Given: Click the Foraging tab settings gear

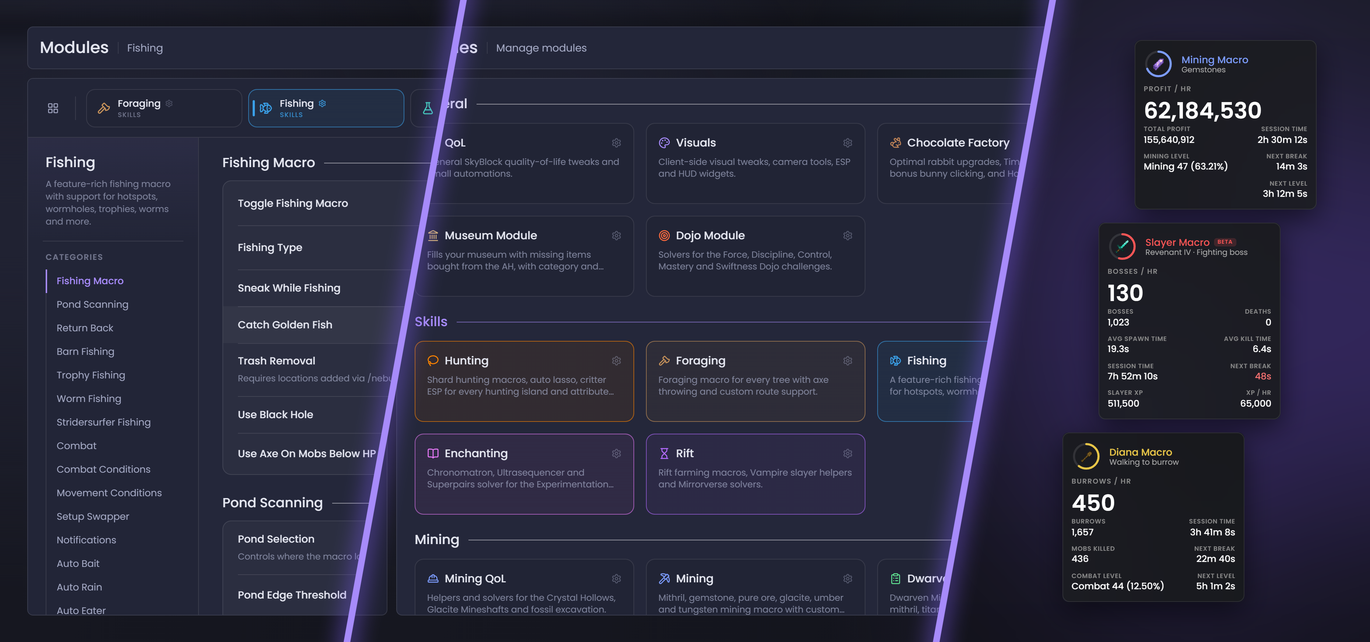Looking at the screenshot, I should 169,103.
